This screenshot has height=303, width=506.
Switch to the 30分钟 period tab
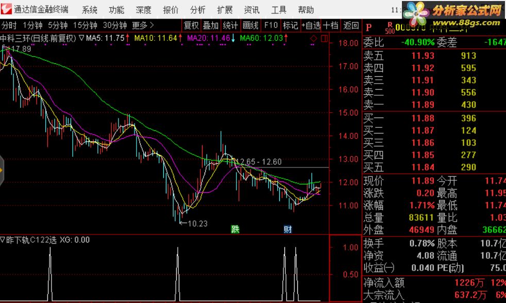115,25
